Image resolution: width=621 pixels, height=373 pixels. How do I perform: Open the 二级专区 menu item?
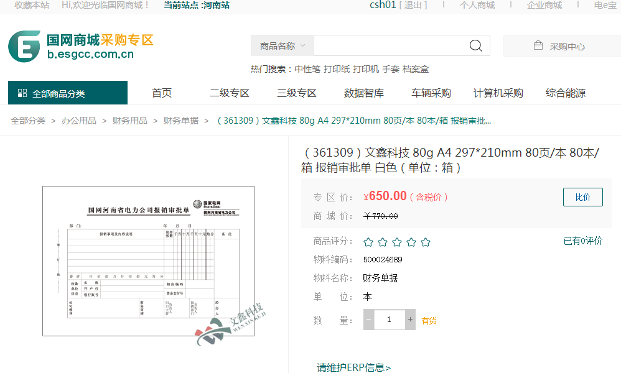coord(229,93)
